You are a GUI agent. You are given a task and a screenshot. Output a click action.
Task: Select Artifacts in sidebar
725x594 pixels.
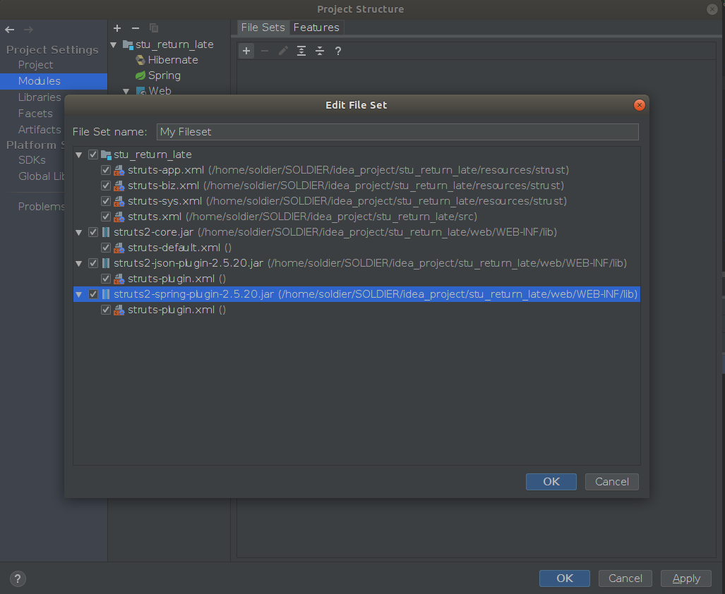tap(40, 129)
